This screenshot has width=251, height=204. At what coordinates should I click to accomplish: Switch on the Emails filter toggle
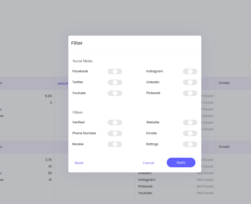190,133
